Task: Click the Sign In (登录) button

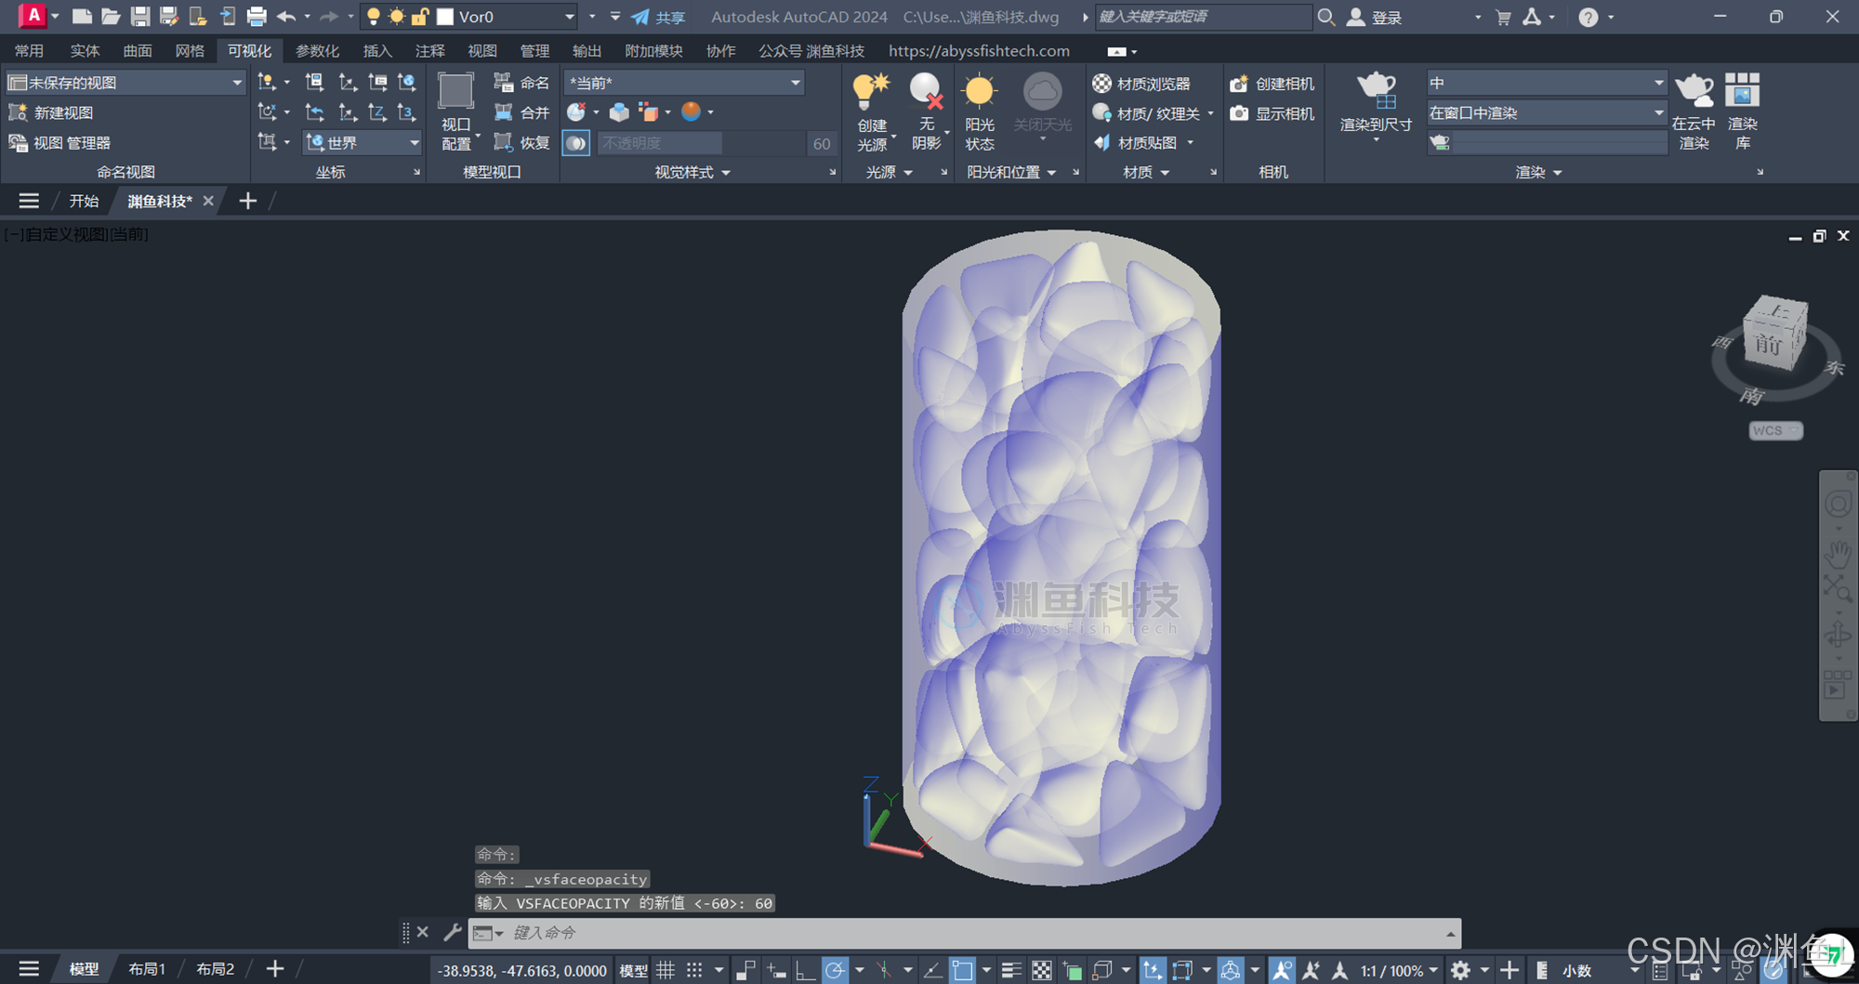Action: point(1375,17)
